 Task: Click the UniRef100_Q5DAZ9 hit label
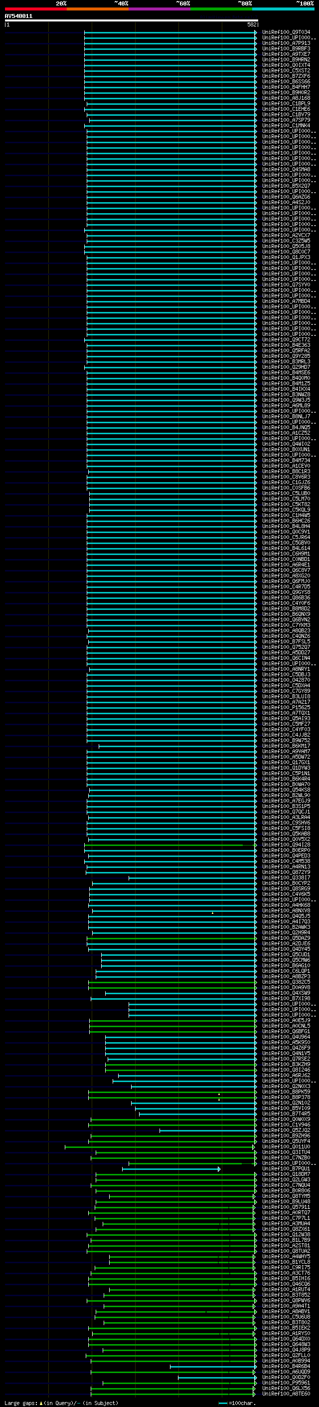286,938
